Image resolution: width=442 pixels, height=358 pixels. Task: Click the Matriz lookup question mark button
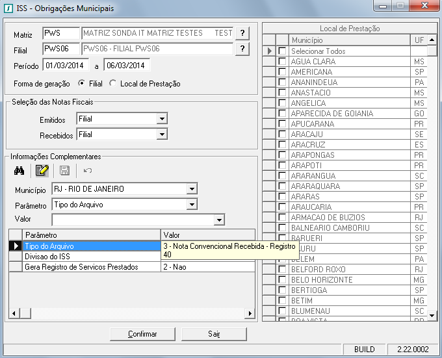(x=242, y=33)
